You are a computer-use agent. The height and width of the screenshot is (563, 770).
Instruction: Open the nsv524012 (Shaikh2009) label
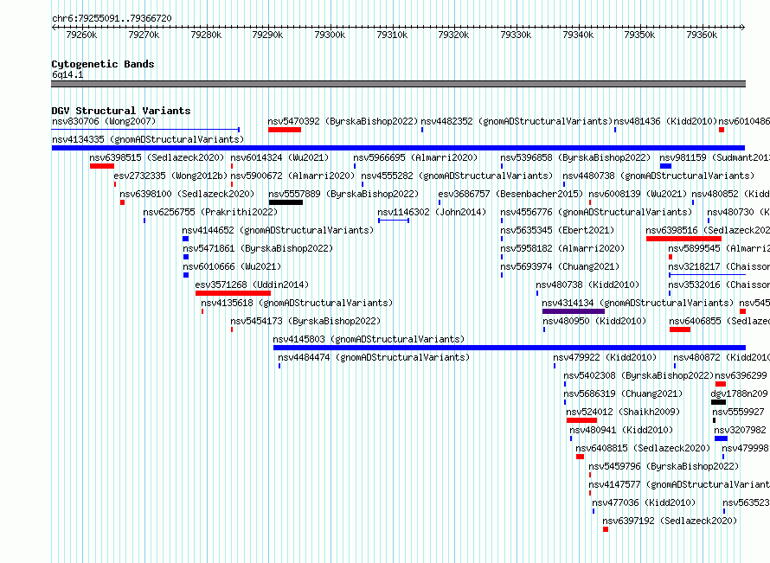(623, 412)
